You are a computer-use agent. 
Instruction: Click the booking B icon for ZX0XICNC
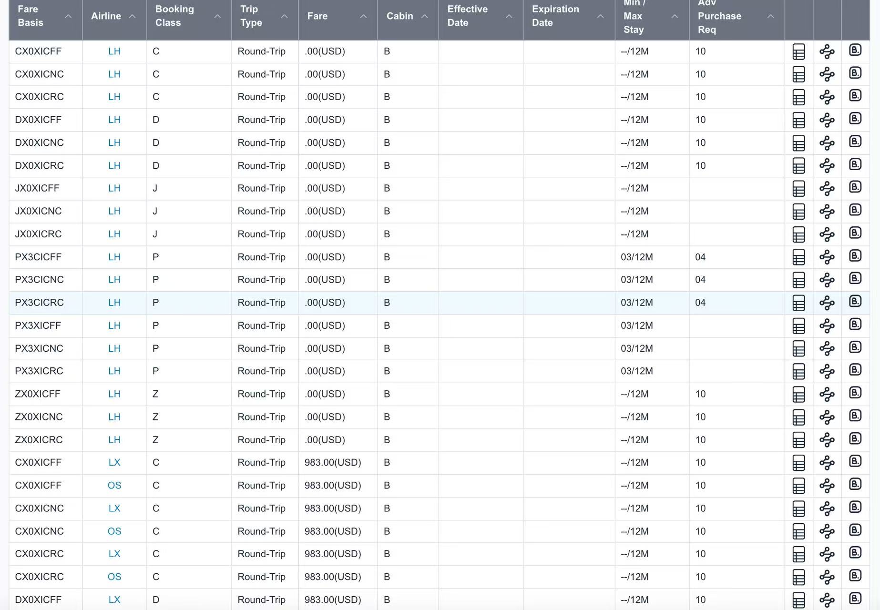pos(855,416)
